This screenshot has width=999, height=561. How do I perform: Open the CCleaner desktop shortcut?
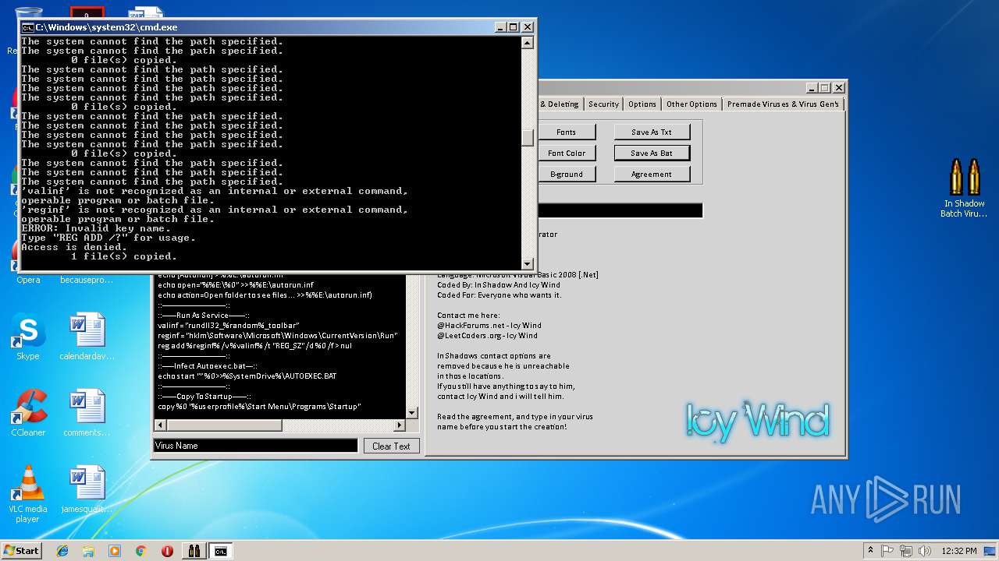28,414
